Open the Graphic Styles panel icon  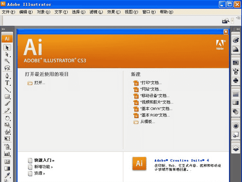tap(236, 135)
